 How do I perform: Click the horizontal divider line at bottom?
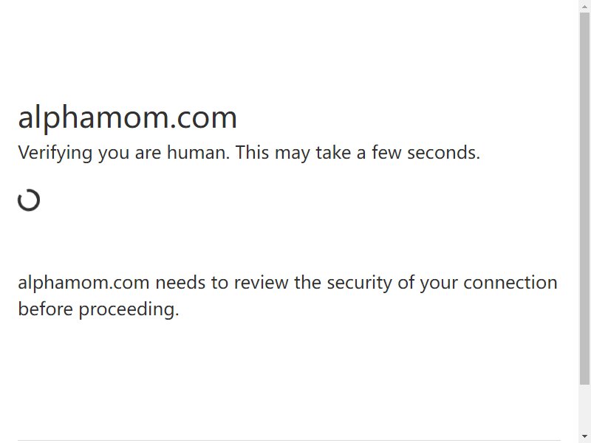coord(289,440)
